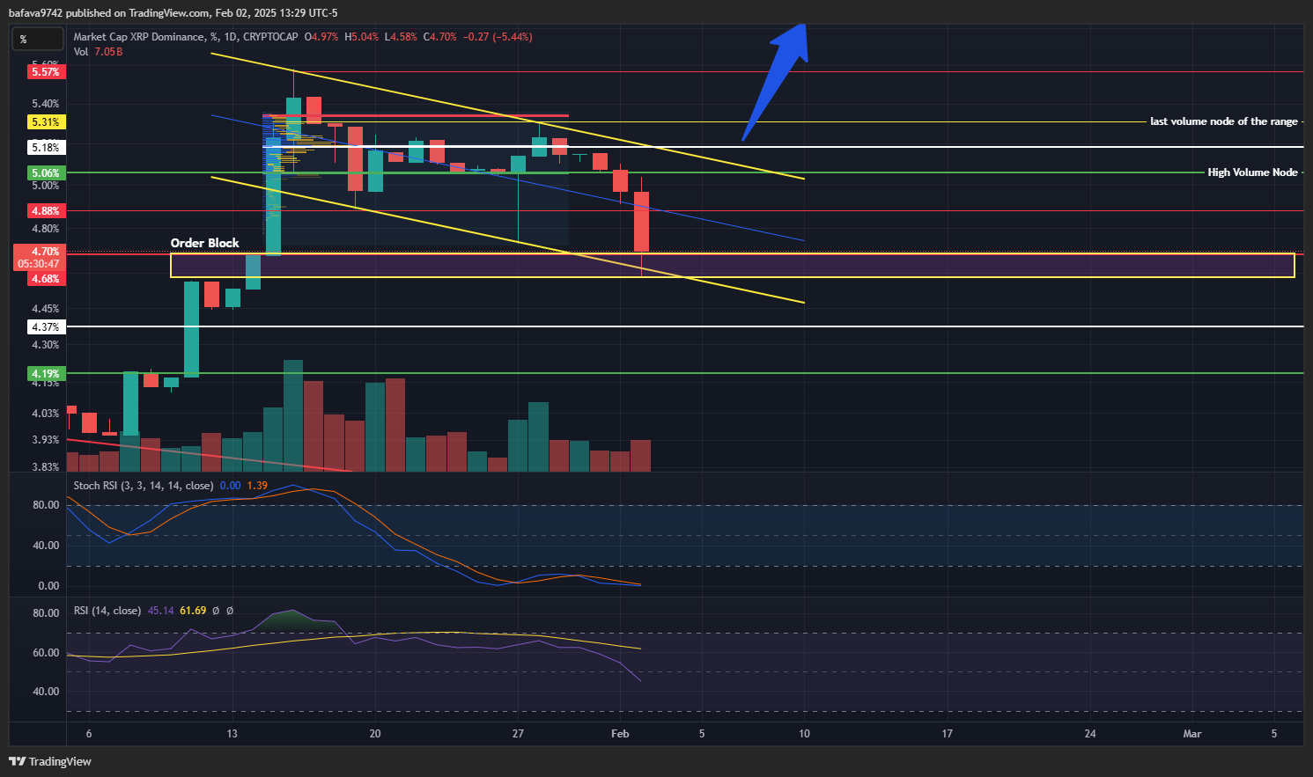The height and width of the screenshot is (777, 1313).
Task: Click the change value −0.27 (−5.44%)
Action: 498,37
